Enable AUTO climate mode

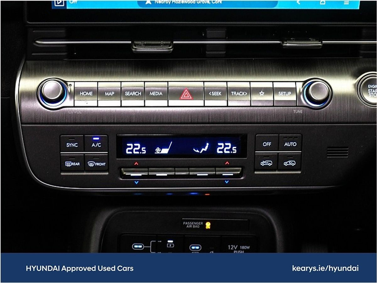pyautogui.click(x=290, y=144)
